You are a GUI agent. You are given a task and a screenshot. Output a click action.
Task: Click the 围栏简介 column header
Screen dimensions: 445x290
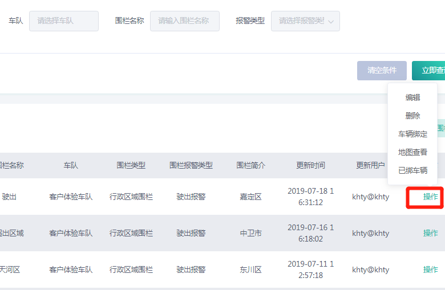click(x=251, y=166)
